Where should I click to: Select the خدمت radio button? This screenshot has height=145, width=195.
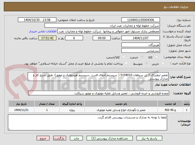(x=142, y=57)
